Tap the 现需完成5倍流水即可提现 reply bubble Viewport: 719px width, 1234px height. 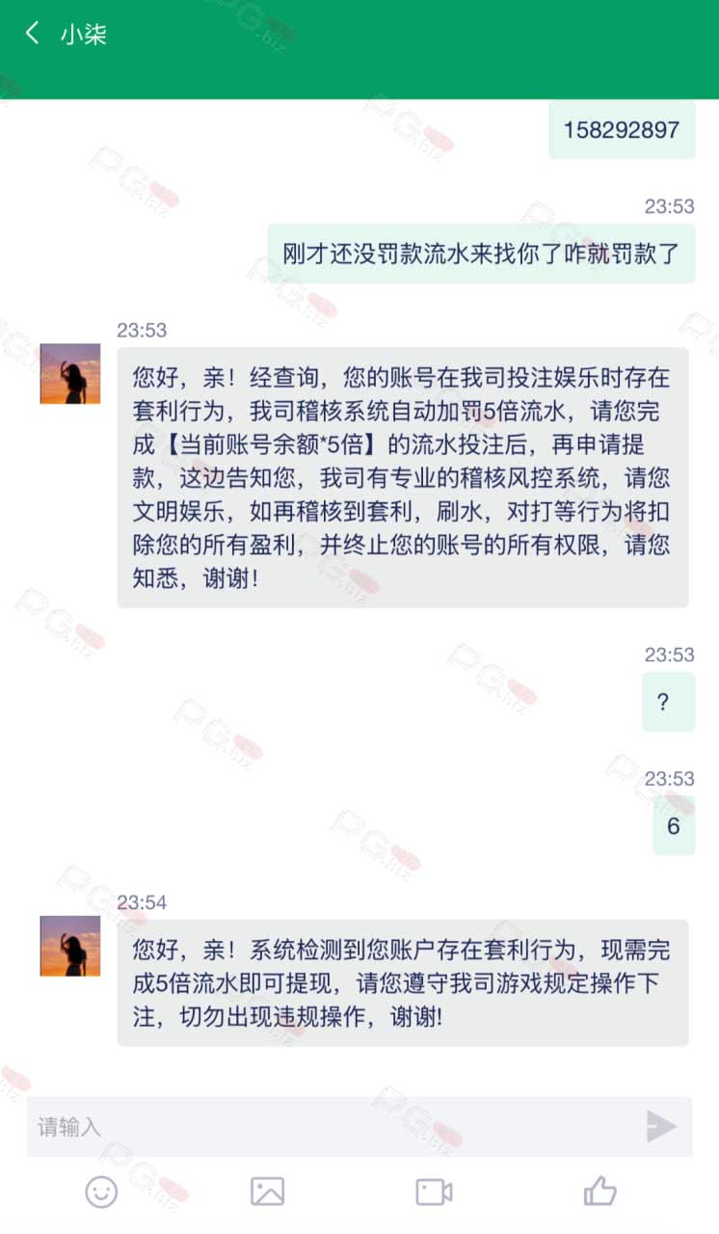pyautogui.click(x=403, y=982)
